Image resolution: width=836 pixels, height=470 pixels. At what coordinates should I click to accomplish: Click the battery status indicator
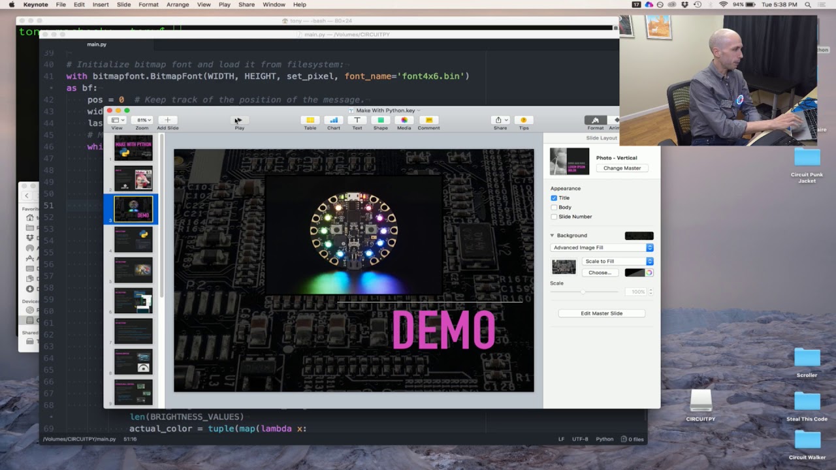coord(745,5)
